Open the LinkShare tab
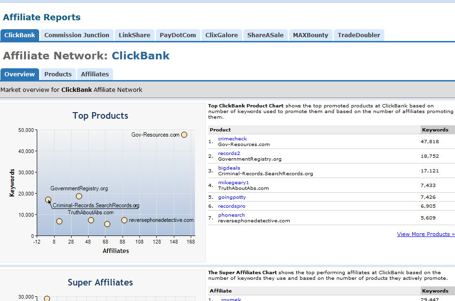Viewport: 455px width, 301px height. click(x=134, y=35)
